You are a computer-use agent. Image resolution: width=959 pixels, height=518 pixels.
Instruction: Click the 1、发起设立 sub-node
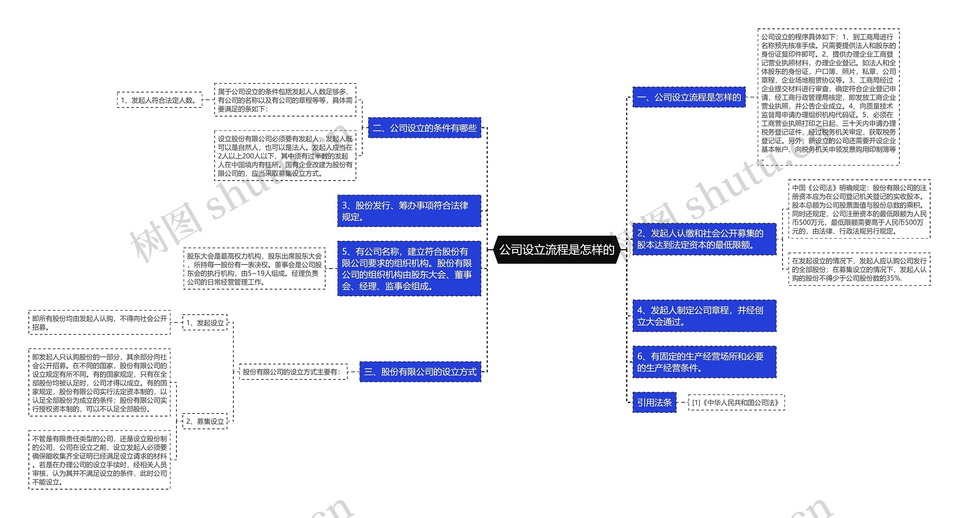click(205, 322)
